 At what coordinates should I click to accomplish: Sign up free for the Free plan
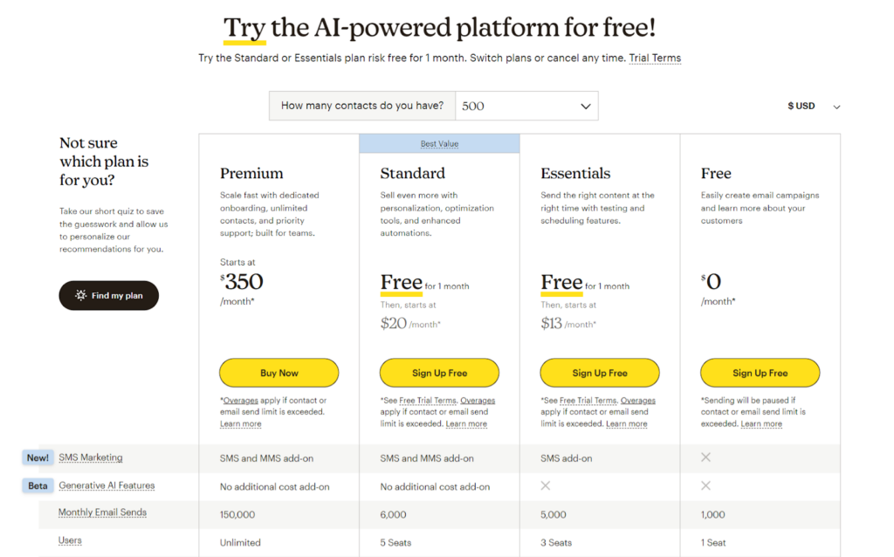click(x=760, y=373)
